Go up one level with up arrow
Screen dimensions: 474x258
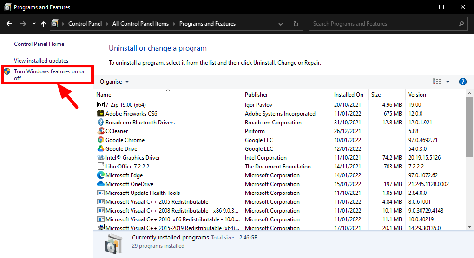click(44, 24)
